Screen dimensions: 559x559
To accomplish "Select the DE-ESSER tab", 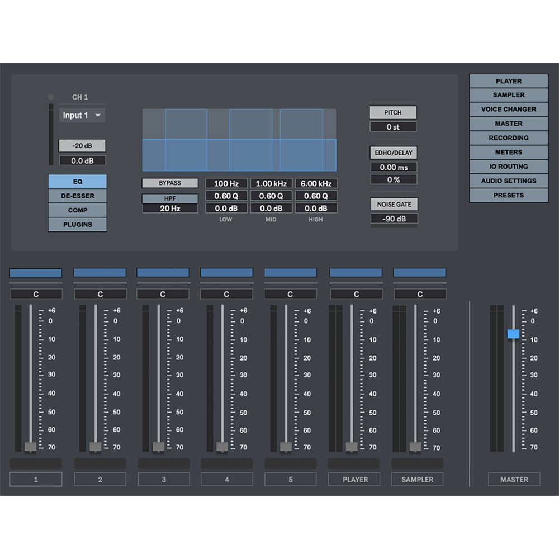I will click(78, 196).
